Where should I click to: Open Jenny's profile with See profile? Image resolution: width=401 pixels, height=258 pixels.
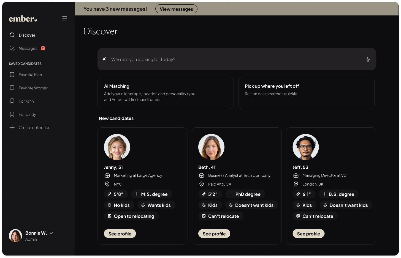[120, 234]
